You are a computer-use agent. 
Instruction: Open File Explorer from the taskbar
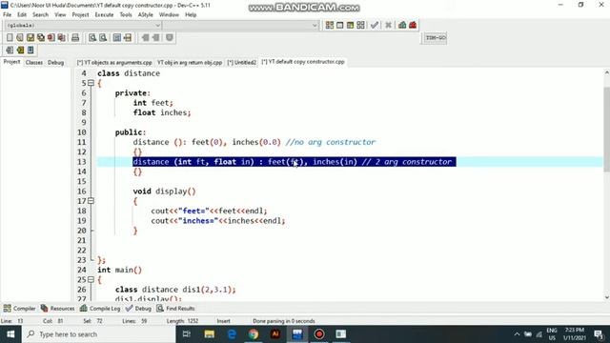tap(210, 334)
